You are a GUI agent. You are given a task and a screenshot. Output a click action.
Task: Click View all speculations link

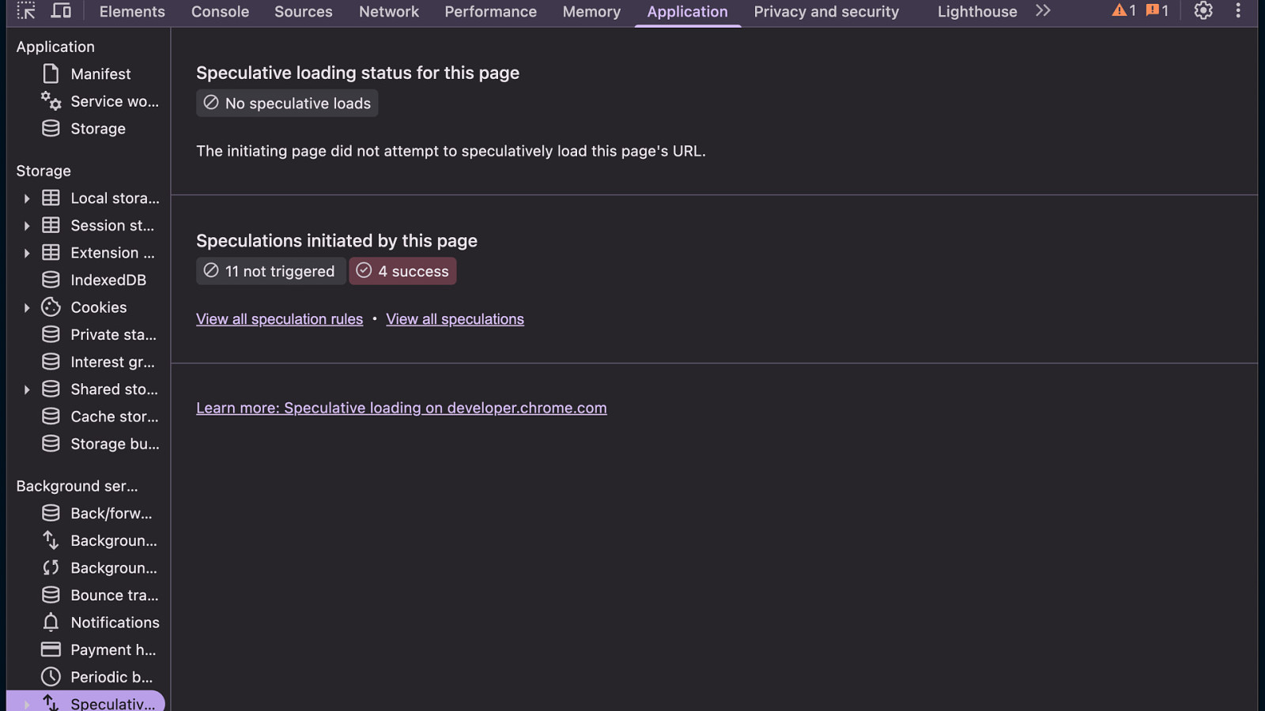[455, 319]
